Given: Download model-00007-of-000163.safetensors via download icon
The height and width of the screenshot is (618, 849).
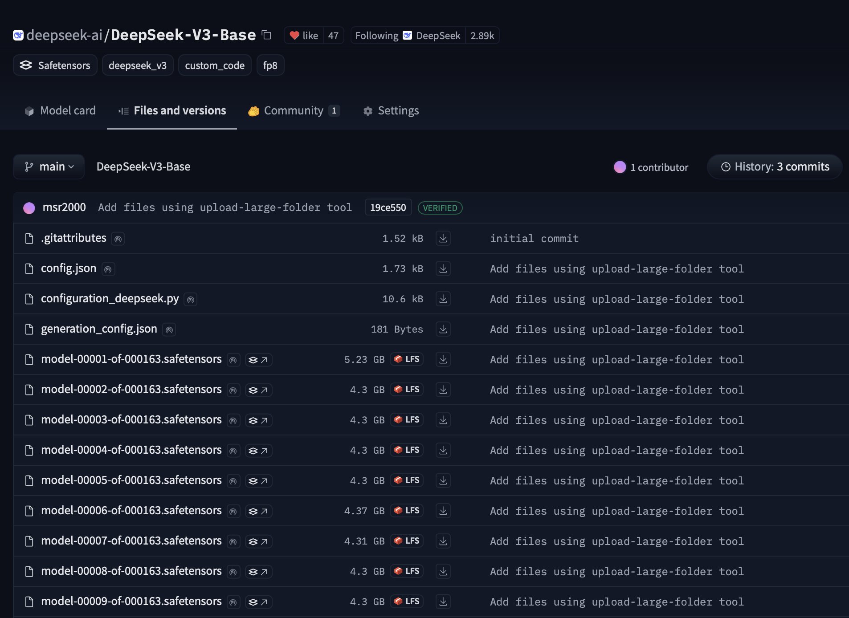Looking at the screenshot, I should point(443,541).
